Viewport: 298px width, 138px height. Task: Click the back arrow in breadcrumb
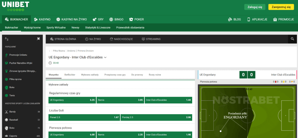point(49,51)
